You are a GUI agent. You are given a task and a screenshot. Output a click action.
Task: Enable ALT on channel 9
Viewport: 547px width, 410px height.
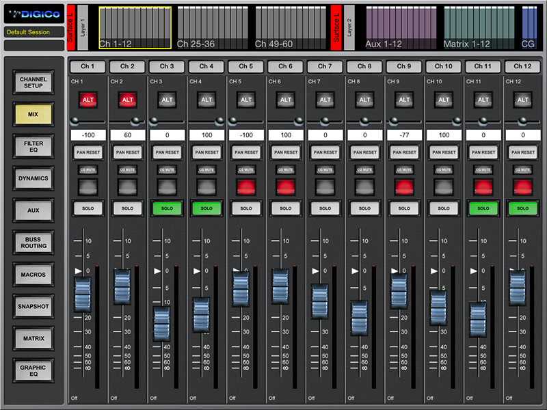[x=404, y=100]
